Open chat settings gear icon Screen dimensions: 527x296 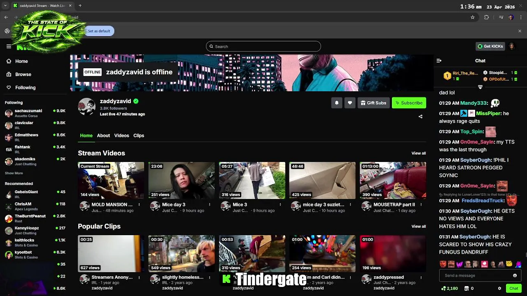click(x=499, y=289)
